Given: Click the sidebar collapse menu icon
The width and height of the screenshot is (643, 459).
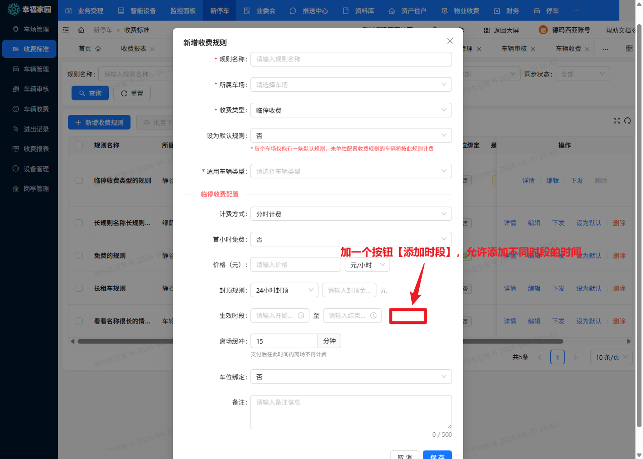Looking at the screenshot, I should coord(66,30).
